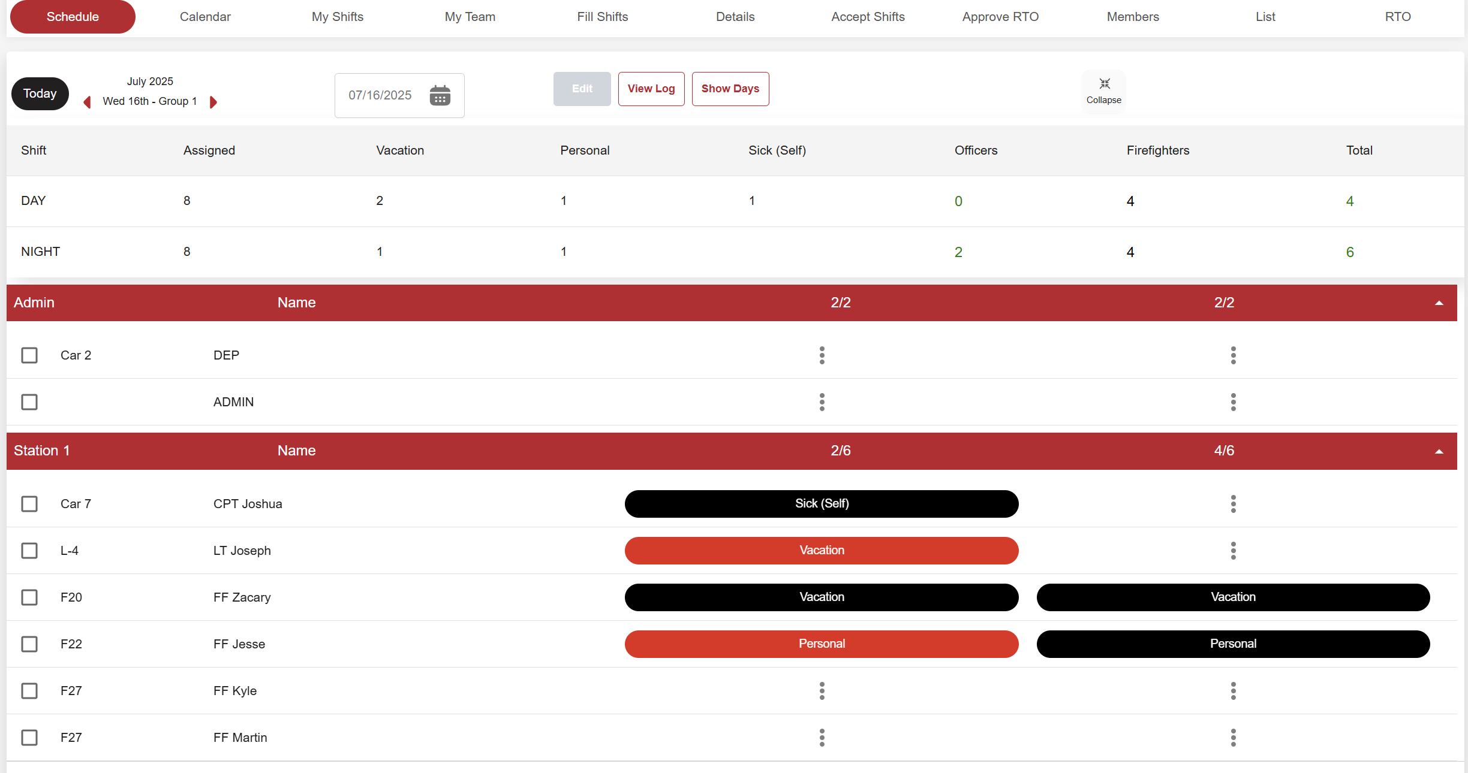
Task: Select the F20 FF Zacary checkbox
Action: [x=29, y=597]
